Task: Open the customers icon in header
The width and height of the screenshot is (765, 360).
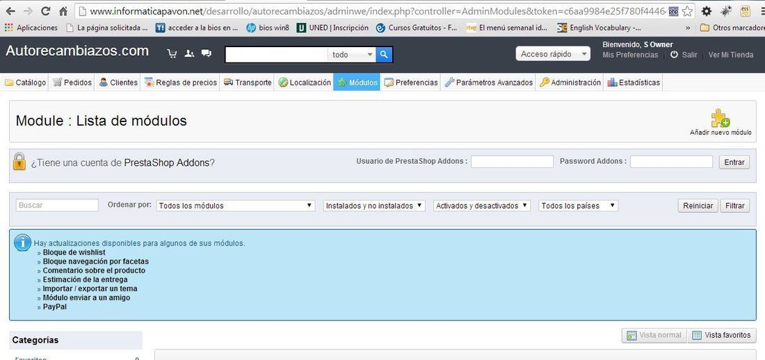Action: pyautogui.click(x=189, y=53)
